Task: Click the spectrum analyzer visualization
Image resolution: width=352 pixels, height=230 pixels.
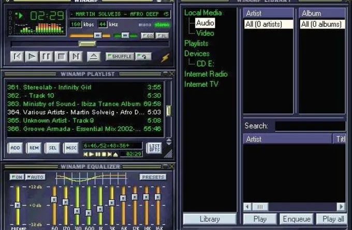Action: (x=38, y=28)
